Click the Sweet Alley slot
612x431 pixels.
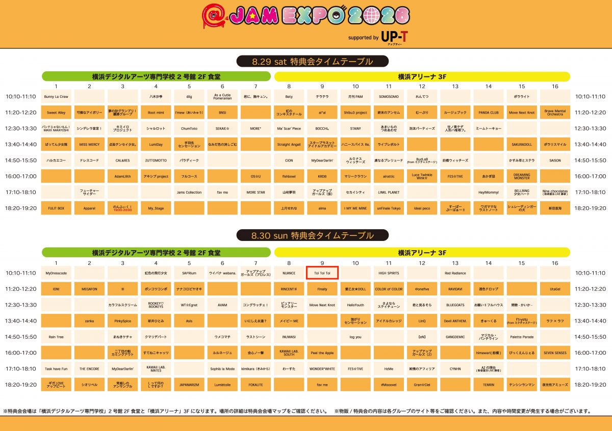coord(56,113)
